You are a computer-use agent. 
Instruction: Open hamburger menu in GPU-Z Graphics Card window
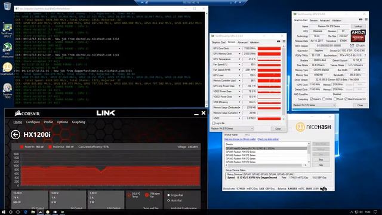tap(366, 20)
